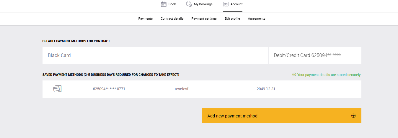Go to the Edit profile tab

coord(232,18)
